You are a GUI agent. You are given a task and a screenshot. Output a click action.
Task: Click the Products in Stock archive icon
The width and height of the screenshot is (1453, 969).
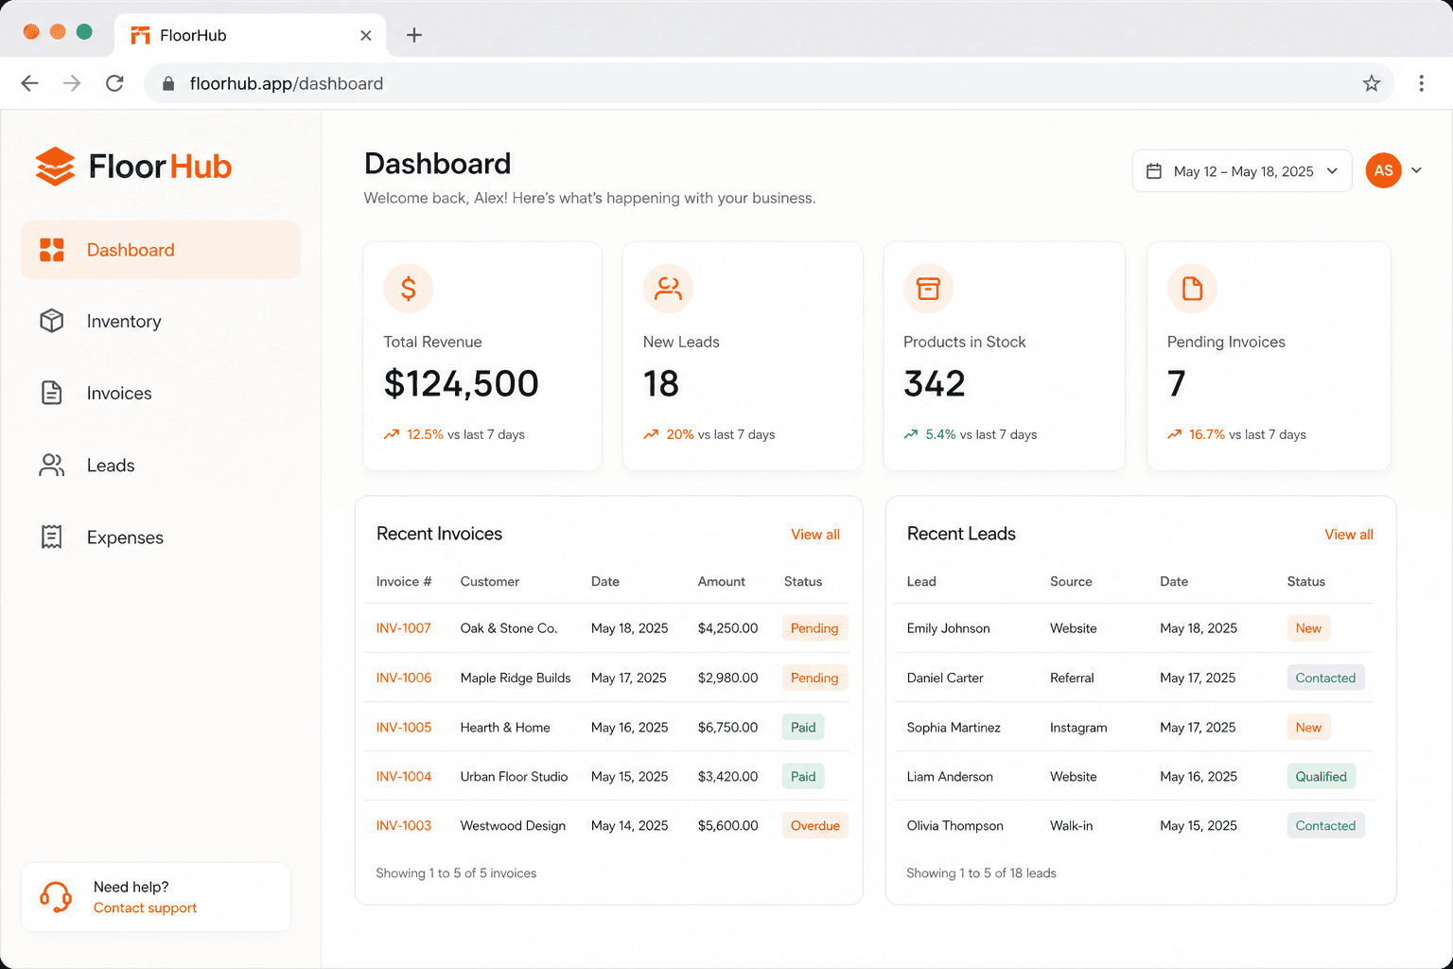[928, 288]
